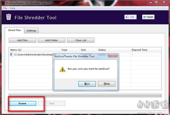This screenshot has height=115, width=170.
Task: Sort by Elapsed Time column header
Action: (x=146, y=50)
